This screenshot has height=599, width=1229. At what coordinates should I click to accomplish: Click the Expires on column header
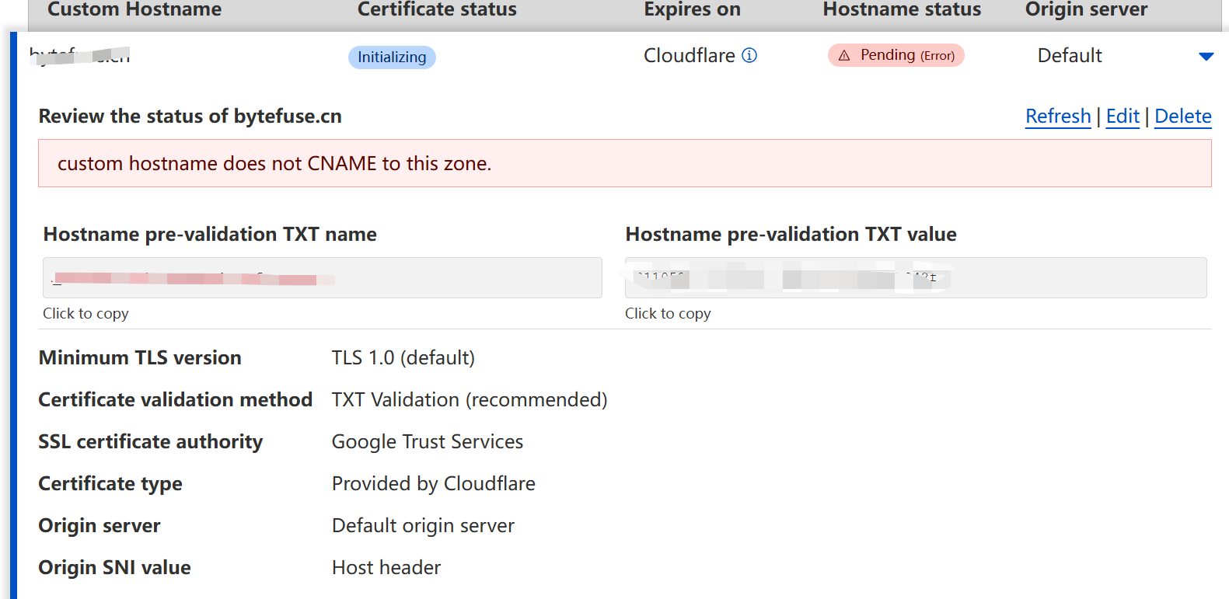click(x=692, y=10)
